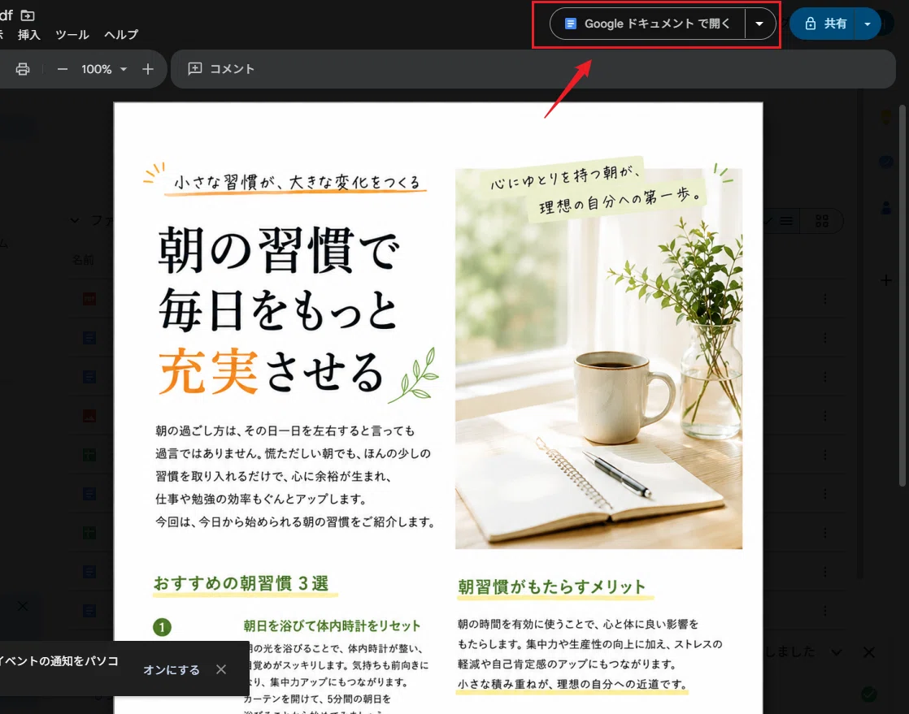This screenshot has width=909, height=714.
Task: Open the 挿入 menu
Action: pos(29,35)
